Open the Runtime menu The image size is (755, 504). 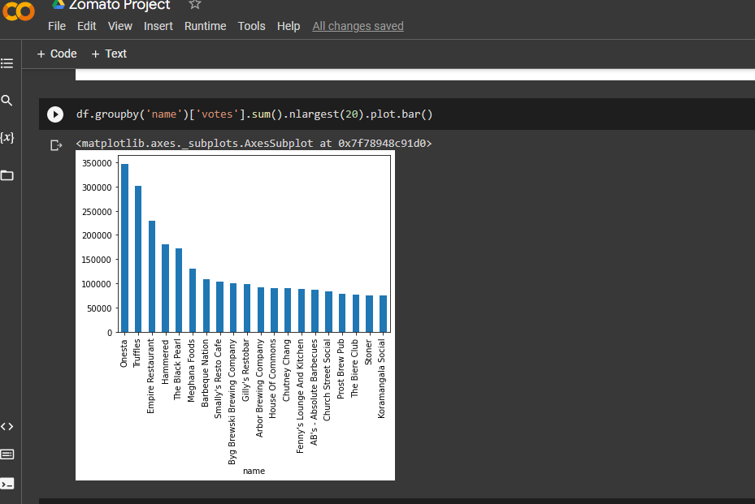(205, 26)
